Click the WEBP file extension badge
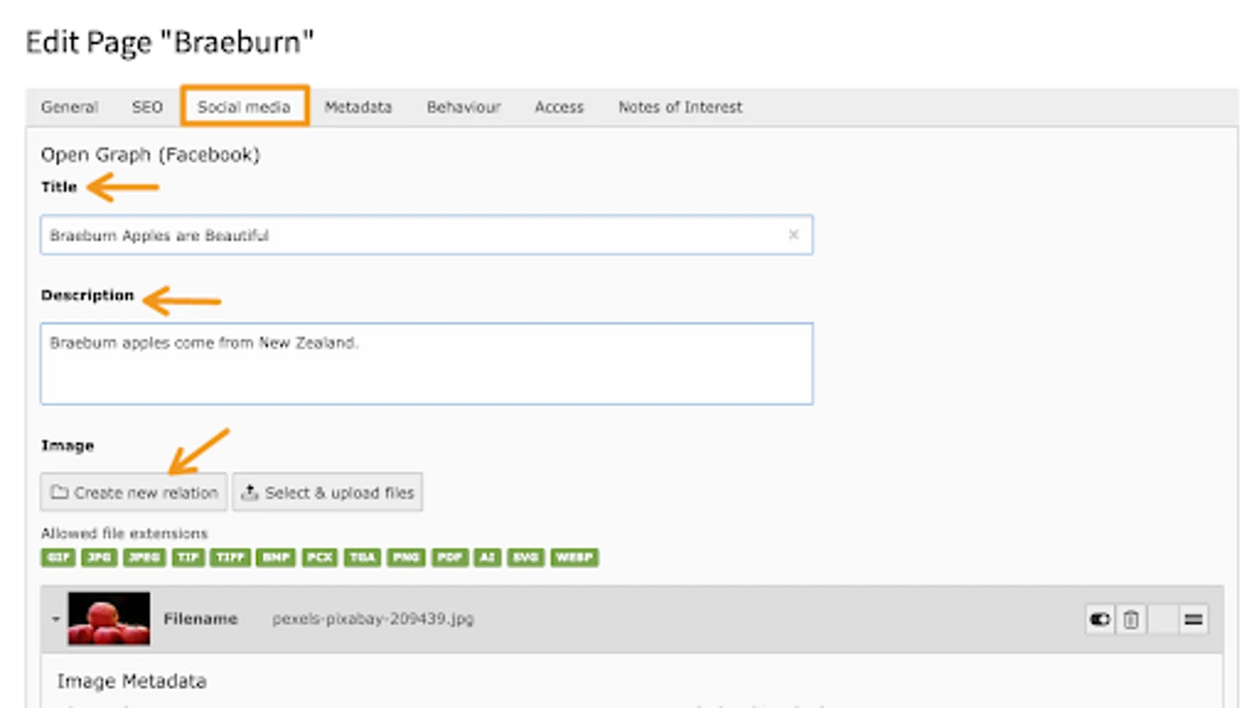 [574, 558]
